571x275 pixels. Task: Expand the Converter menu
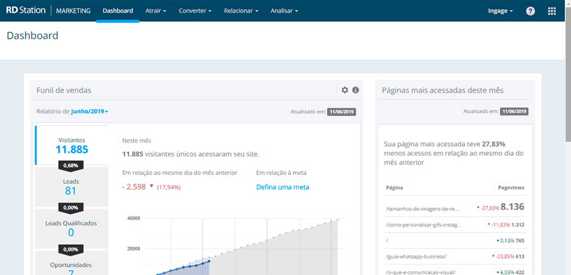click(x=195, y=11)
